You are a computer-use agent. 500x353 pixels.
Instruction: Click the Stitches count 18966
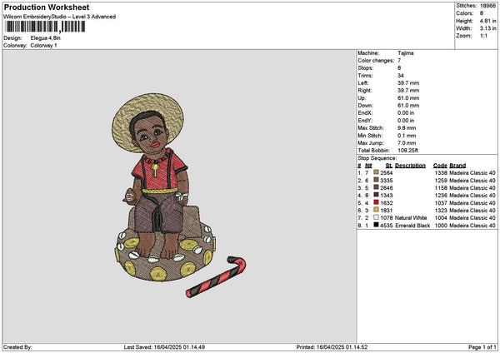click(x=487, y=6)
